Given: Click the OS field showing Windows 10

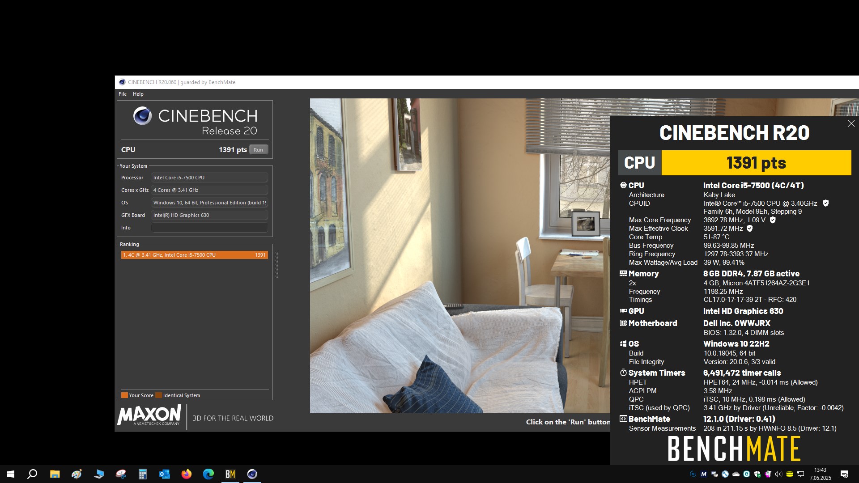Looking at the screenshot, I should pyautogui.click(x=209, y=203).
